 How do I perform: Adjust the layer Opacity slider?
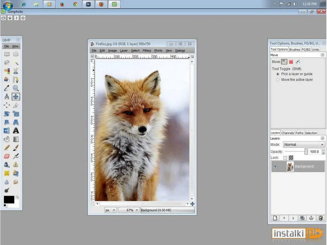point(296,151)
